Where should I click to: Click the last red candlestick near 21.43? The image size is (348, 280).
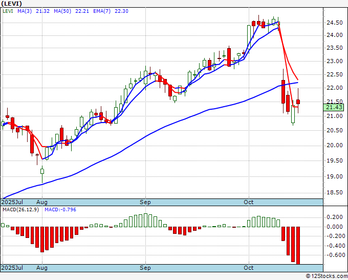tap(298, 102)
